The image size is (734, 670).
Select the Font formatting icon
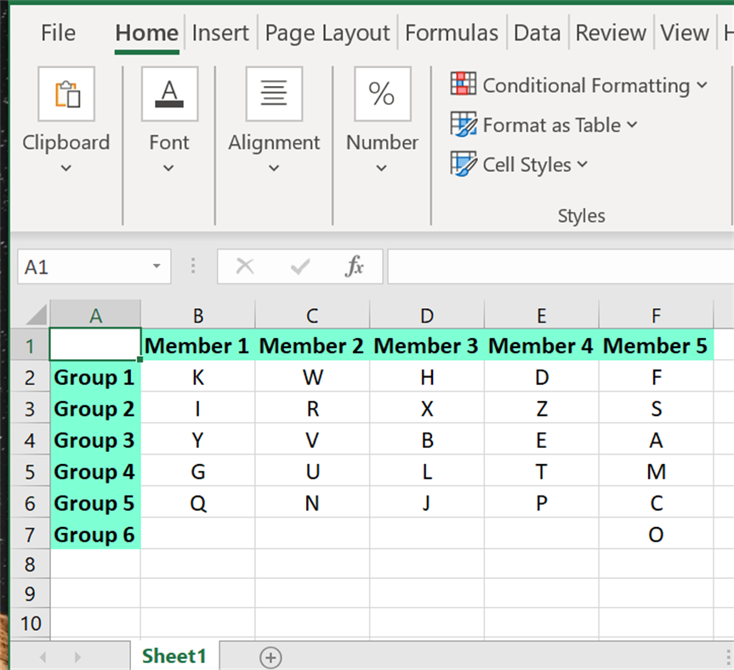pyautogui.click(x=168, y=94)
